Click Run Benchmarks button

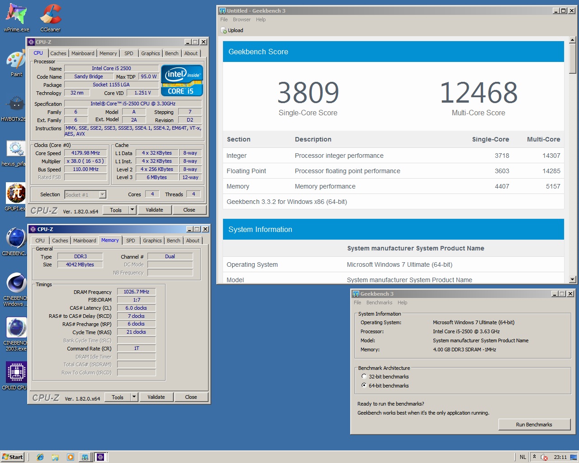pyautogui.click(x=534, y=425)
